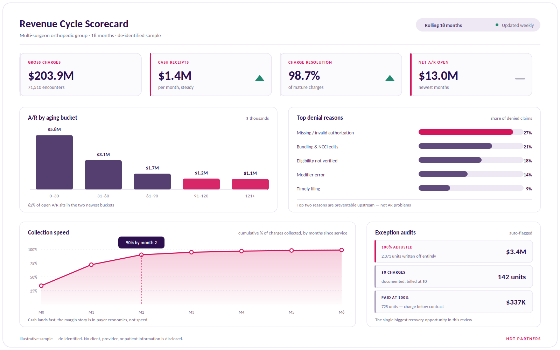
Task: Open the 100% Adjusted exception card
Action: point(454,251)
